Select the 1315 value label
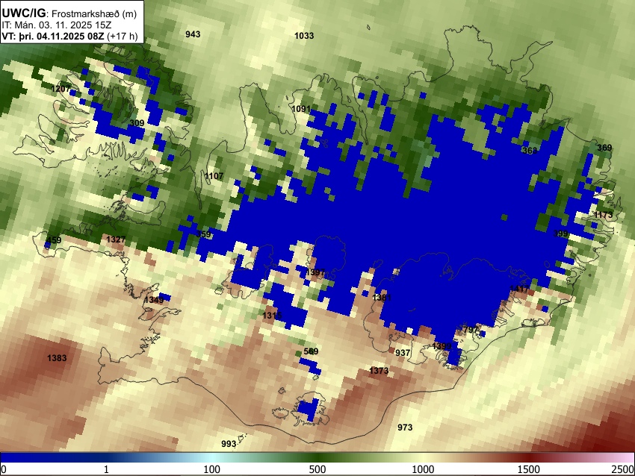Screen dimensions: 635x476 tap(272, 316)
